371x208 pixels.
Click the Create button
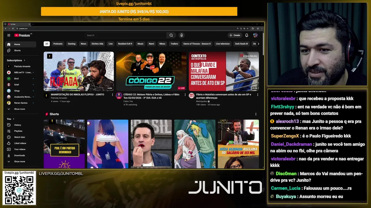(x=235, y=35)
